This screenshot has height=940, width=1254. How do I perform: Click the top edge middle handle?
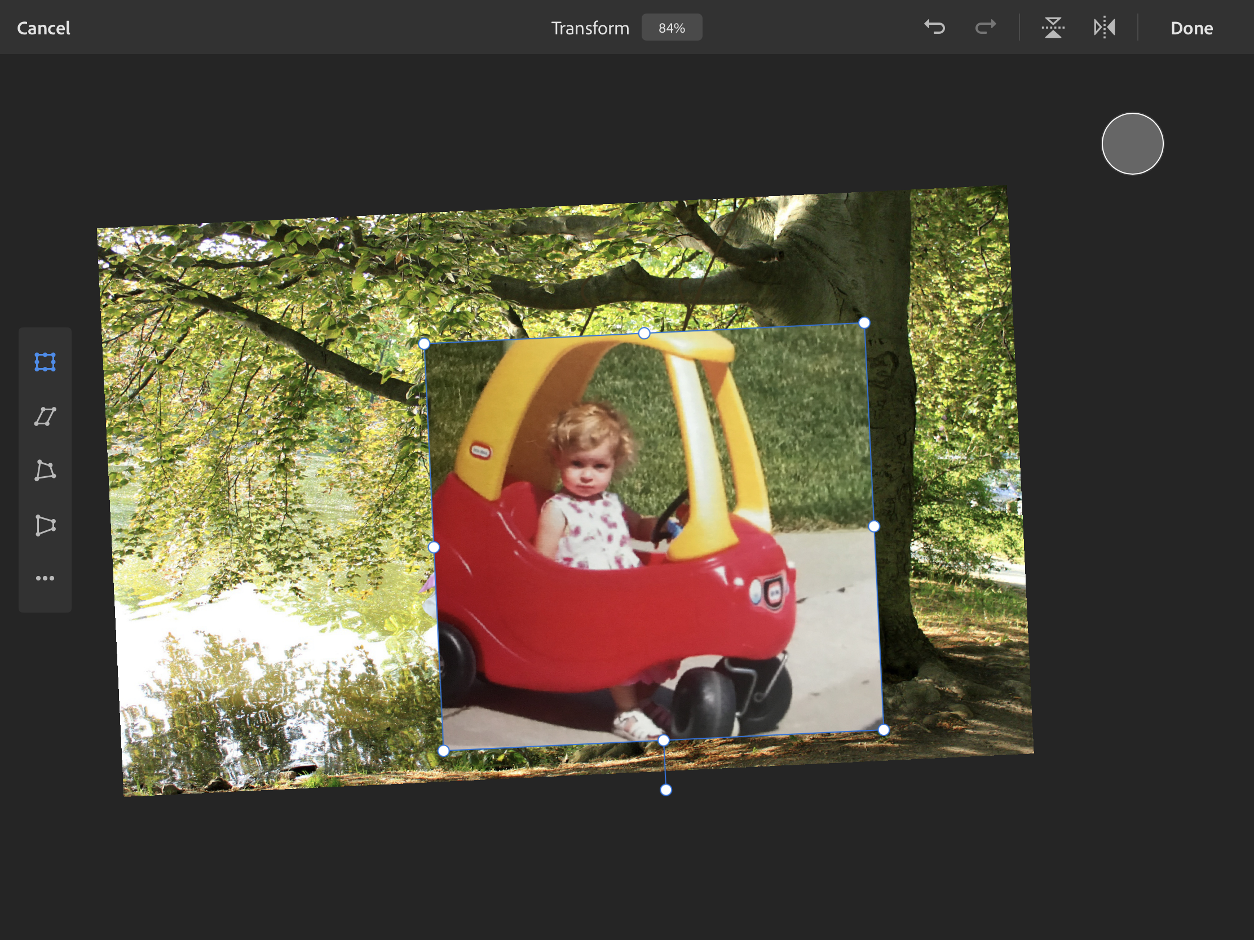tap(644, 334)
